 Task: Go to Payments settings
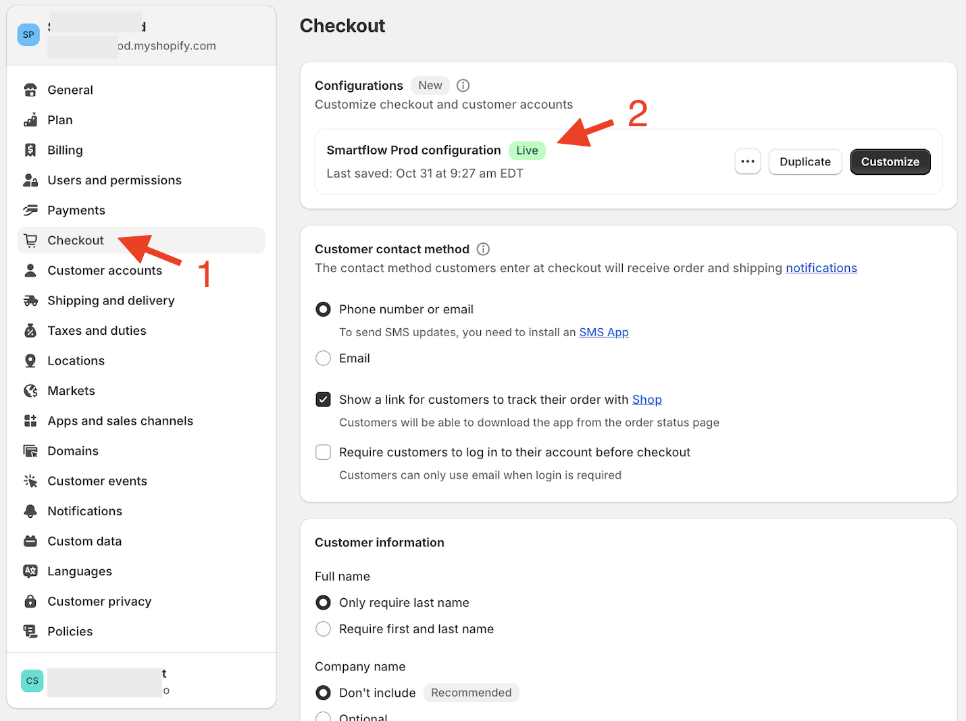tap(76, 211)
